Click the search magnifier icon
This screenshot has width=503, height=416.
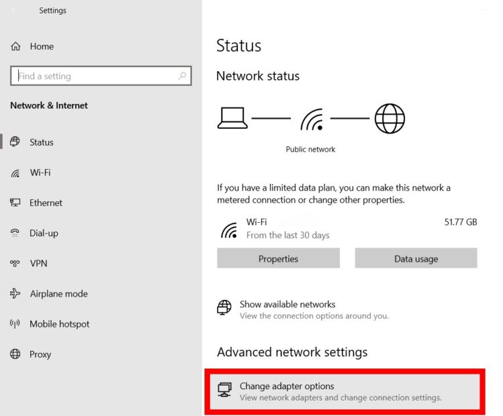point(182,76)
